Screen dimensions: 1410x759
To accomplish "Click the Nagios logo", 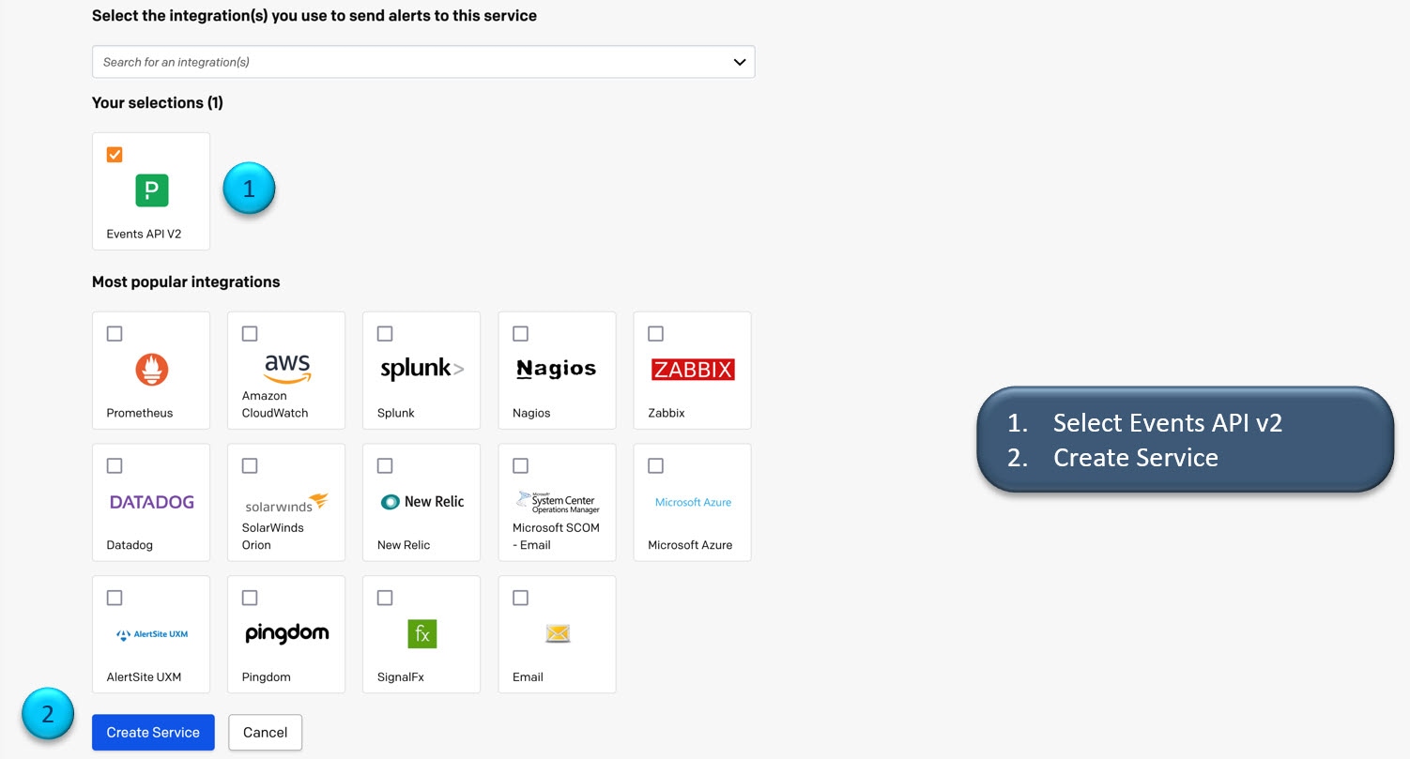I will [557, 369].
